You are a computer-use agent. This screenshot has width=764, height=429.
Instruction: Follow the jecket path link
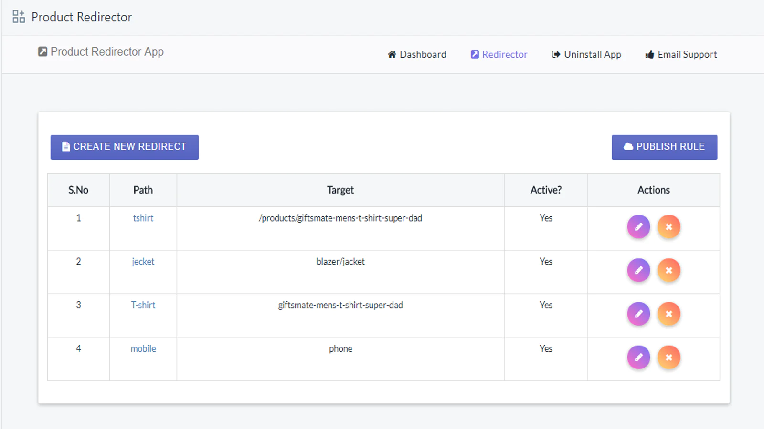click(x=143, y=262)
